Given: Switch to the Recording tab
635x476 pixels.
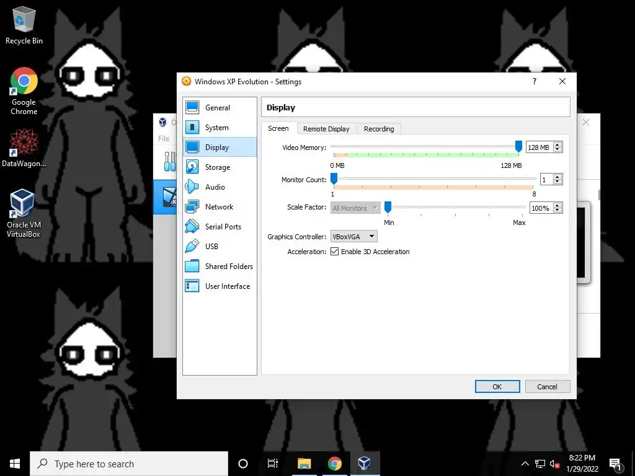Looking at the screenshot, I should [379, 129].
